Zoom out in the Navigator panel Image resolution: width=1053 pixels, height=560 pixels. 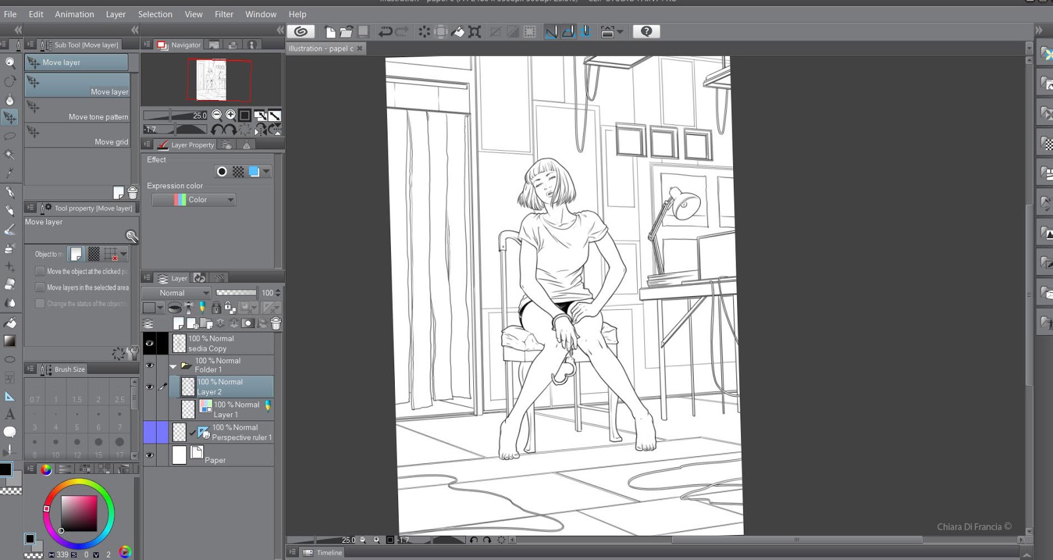pyautogui.click(x=217, y=115)
